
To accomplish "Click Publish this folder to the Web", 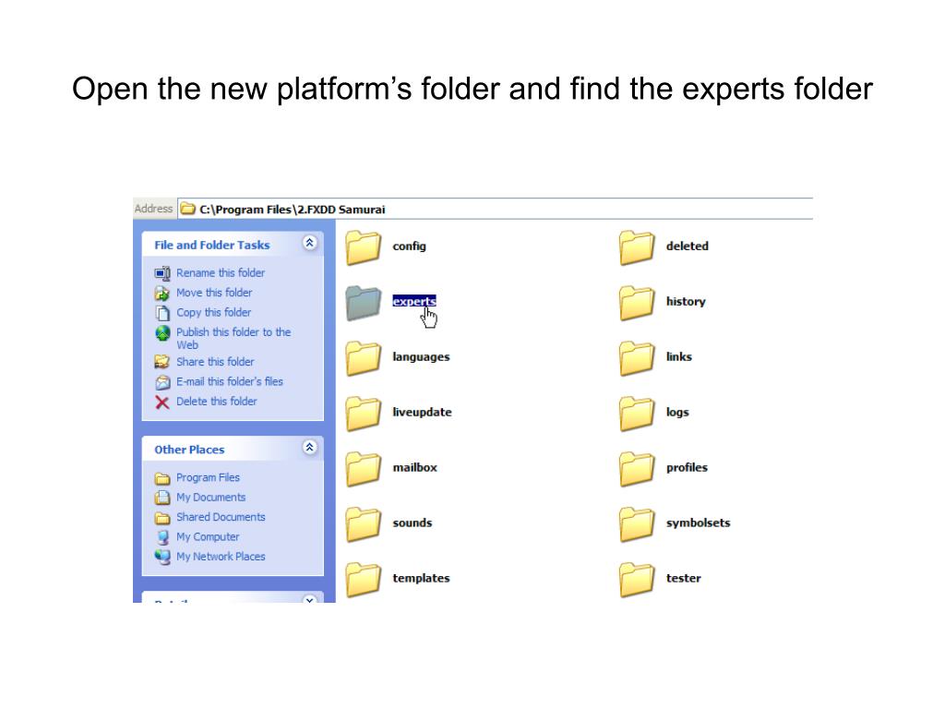I will pos(233,338).
